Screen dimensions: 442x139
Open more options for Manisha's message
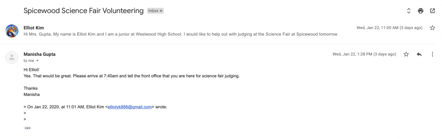pyautogui.click(x=432, y=54)
